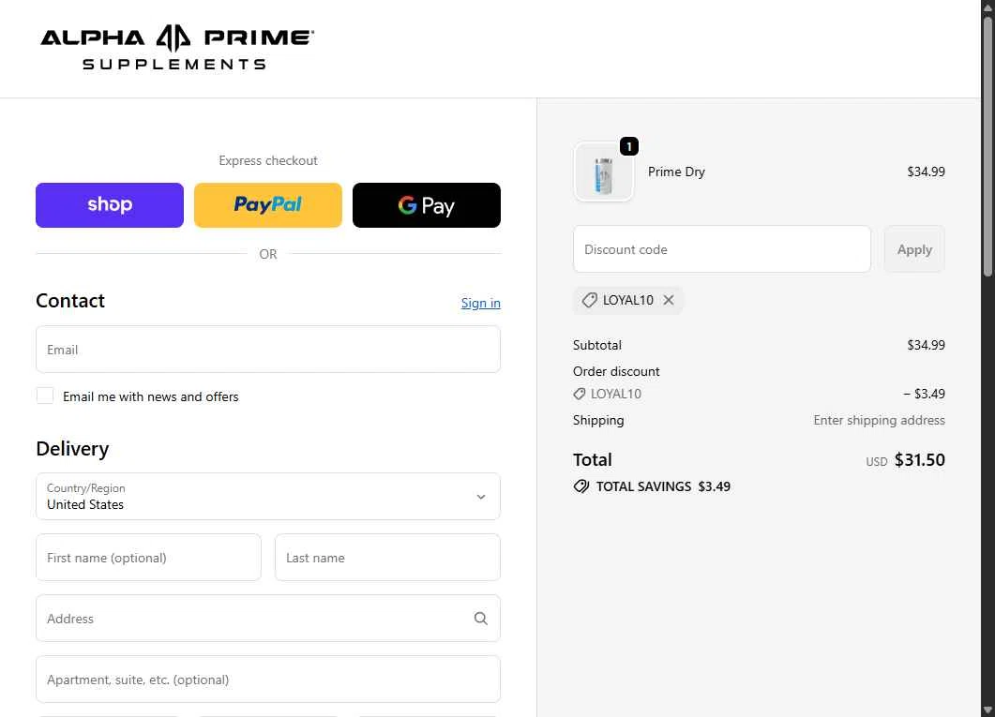Focus the Apartment, suite, etc. field
Screen dimensions: 995x717
(x=268, y=679)
